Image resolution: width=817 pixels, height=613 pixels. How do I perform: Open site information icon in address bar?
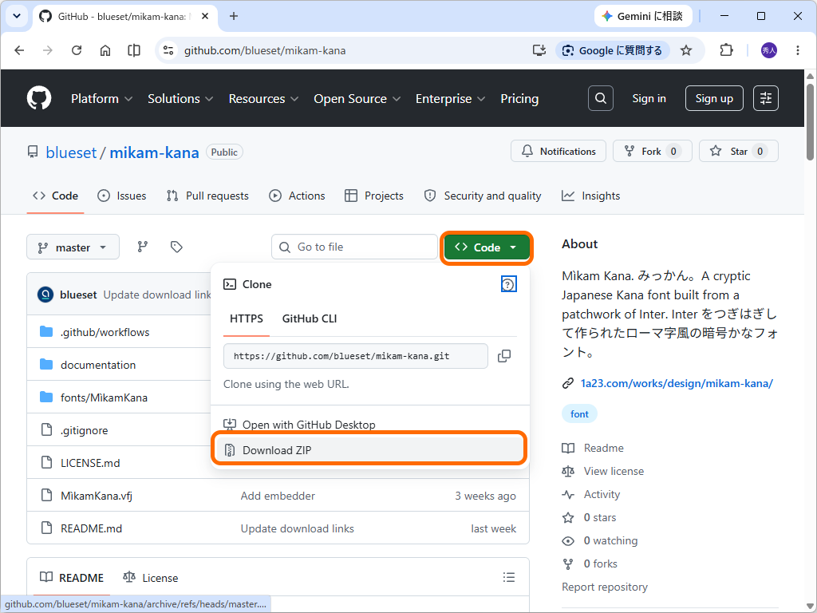168,50
